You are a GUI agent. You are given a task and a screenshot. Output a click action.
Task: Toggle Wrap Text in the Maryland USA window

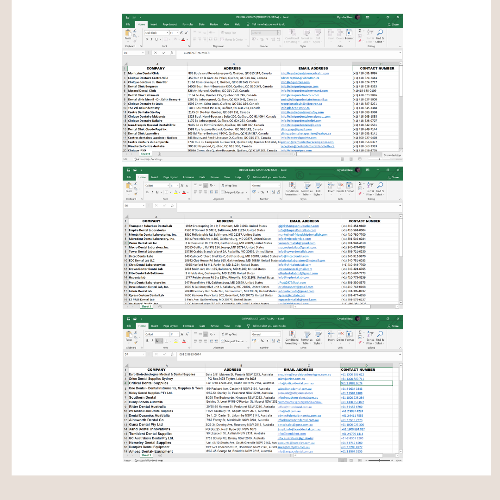coord(229,186)
